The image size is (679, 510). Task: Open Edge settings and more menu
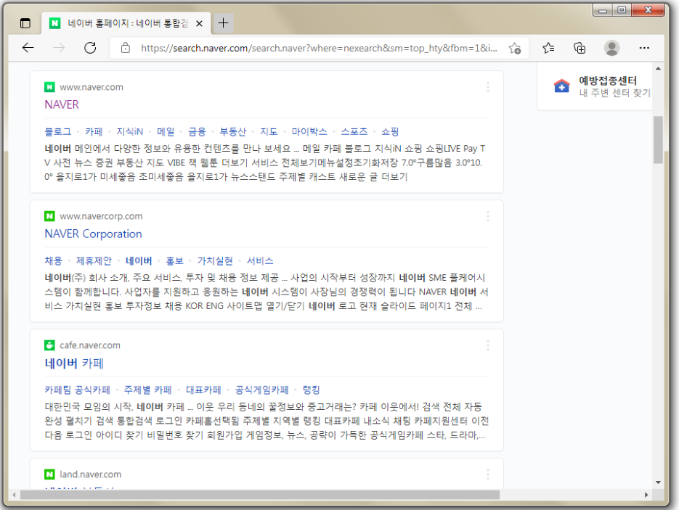coord(644,48)
